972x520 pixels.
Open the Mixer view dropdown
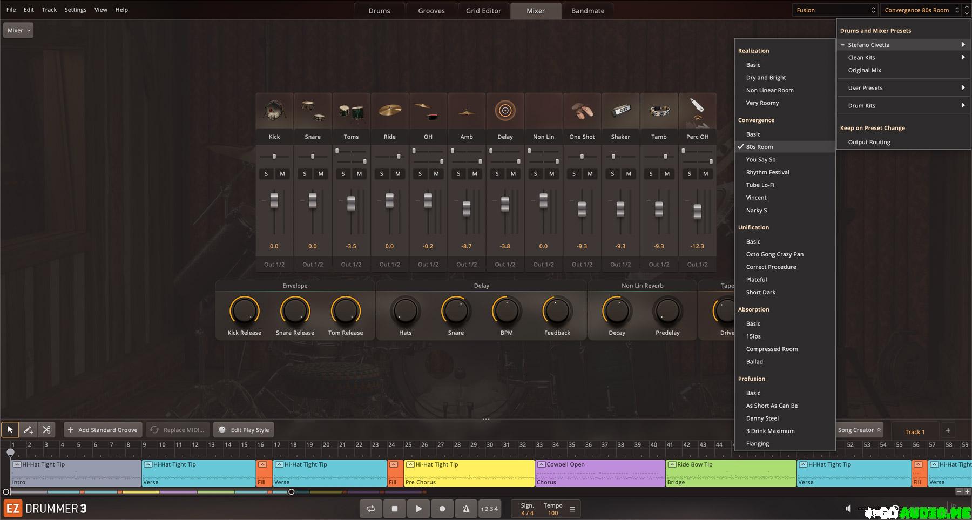[18, 31]
